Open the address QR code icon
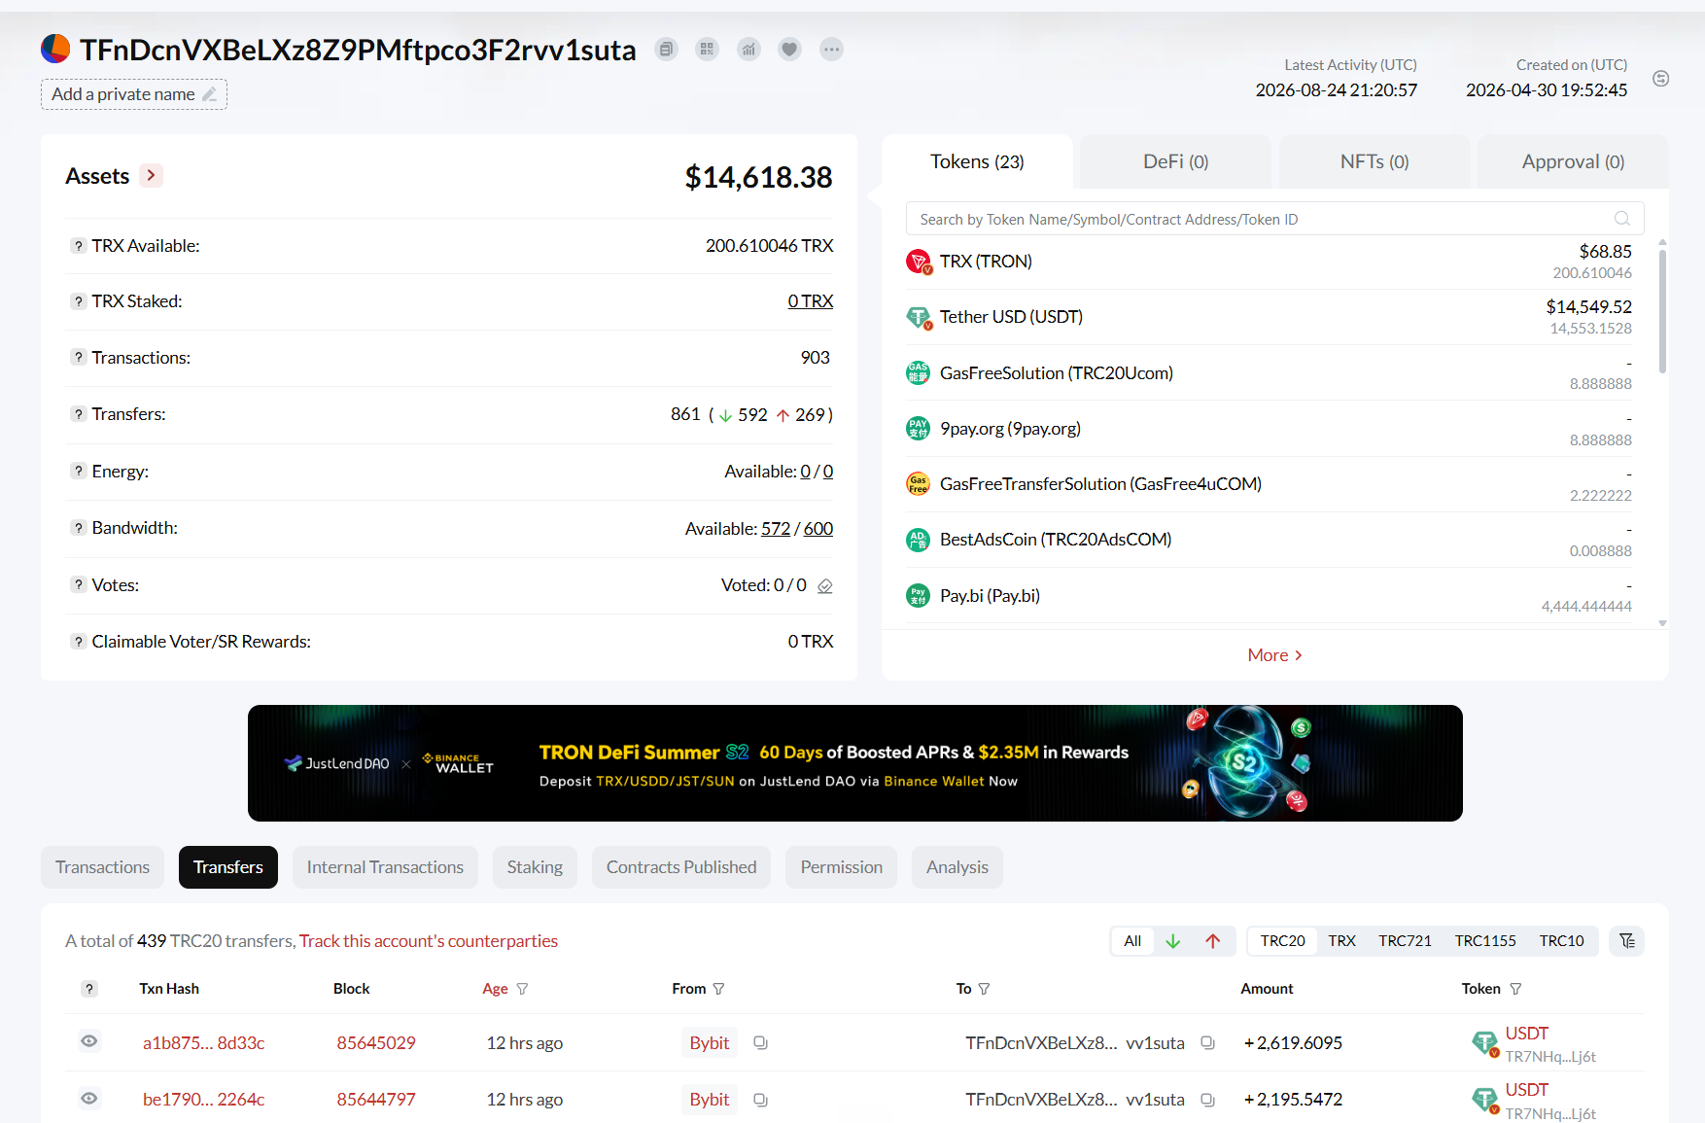 [708, 50]
